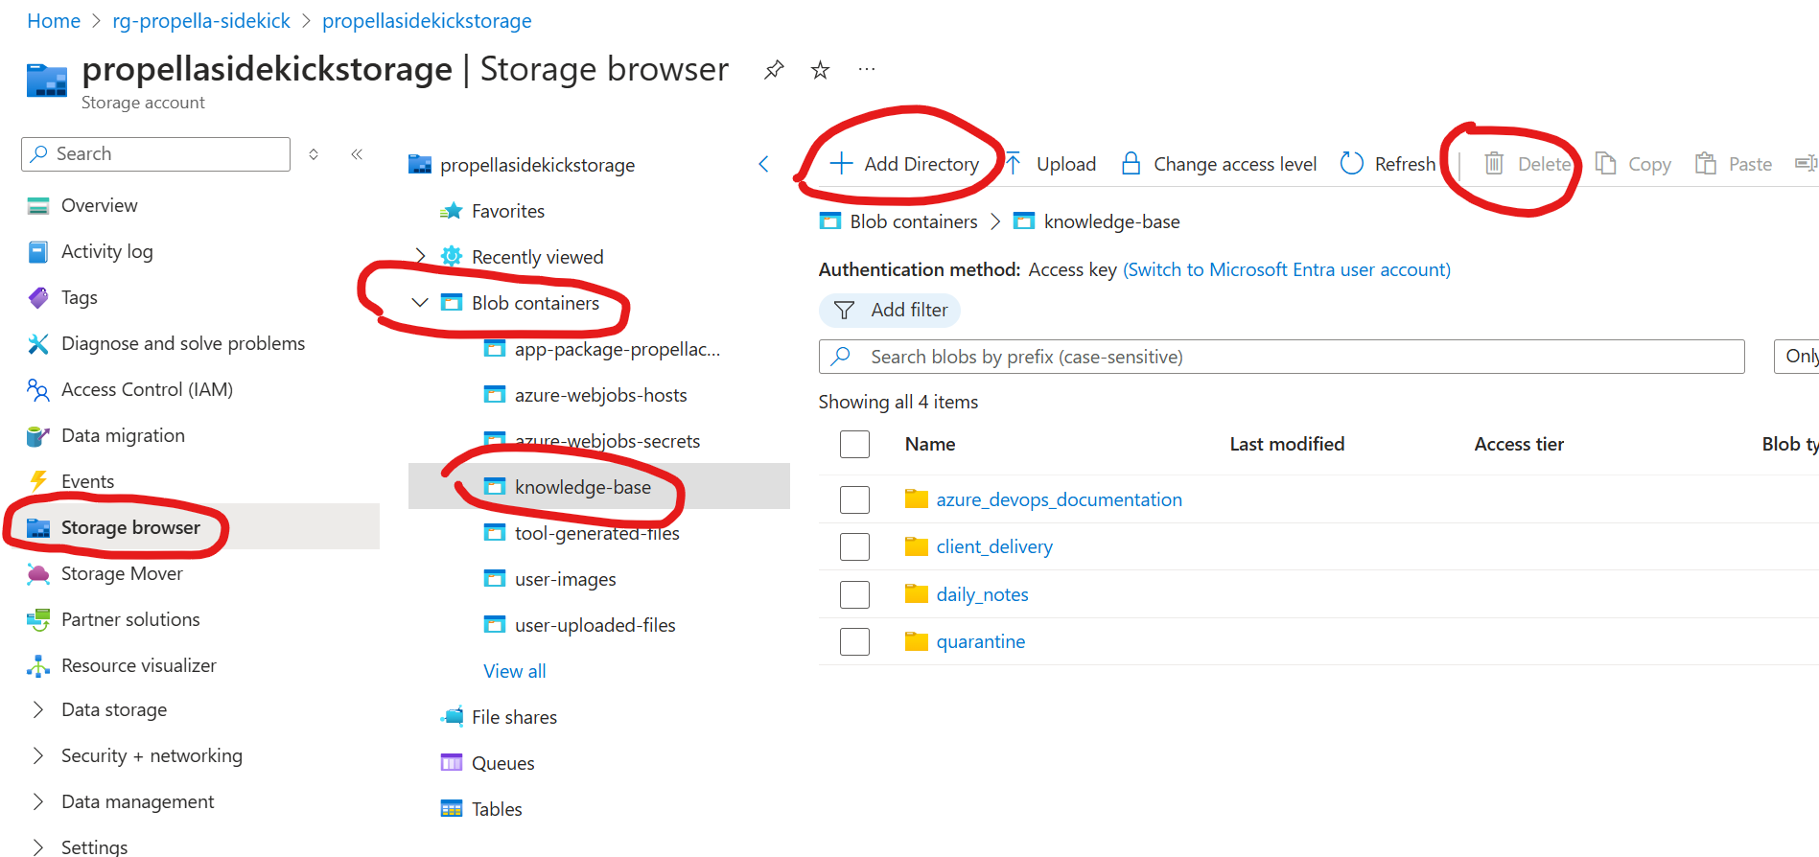
Task: Click the Partner solutions icon
Action: [x=38, y=619]
